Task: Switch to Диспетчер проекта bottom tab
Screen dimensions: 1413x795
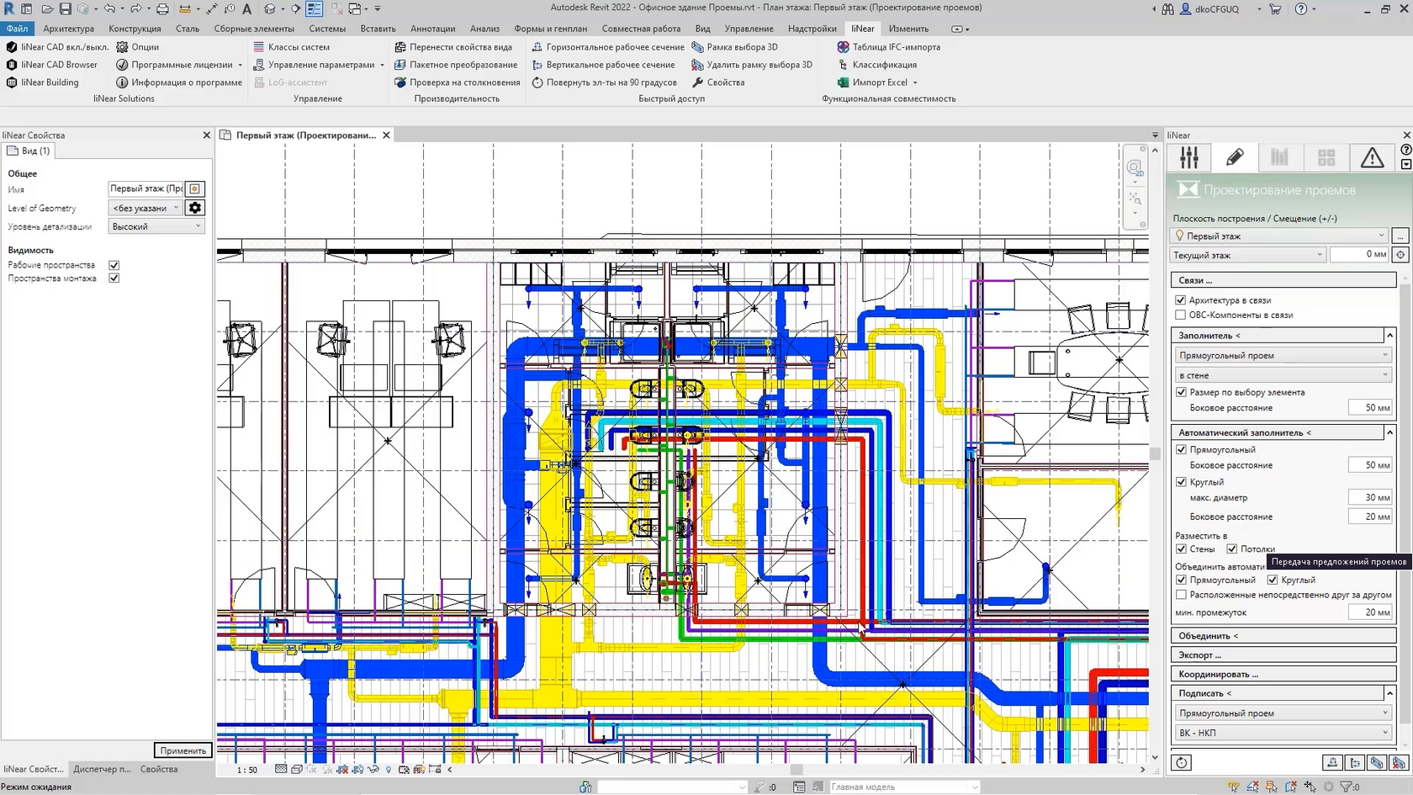Action: (102, 769)
